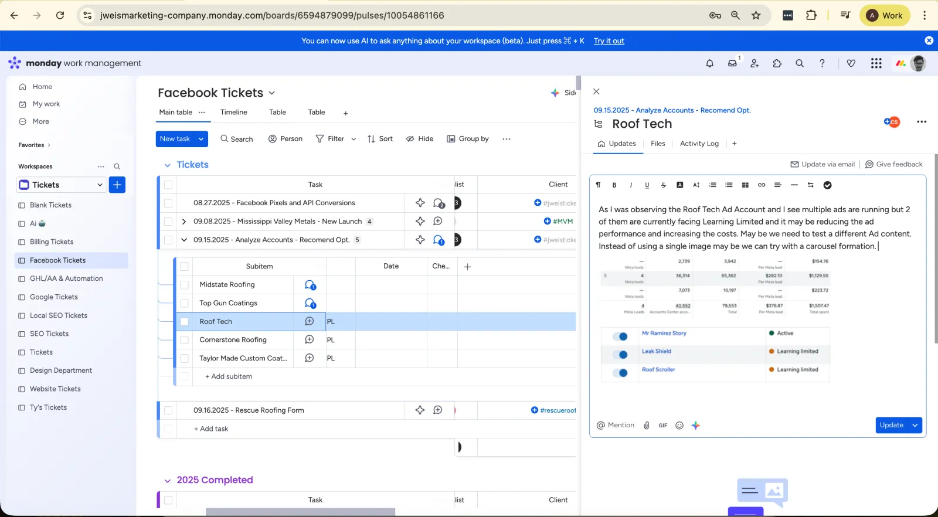This screenshot has width=938, height=517.
Task: Open the notifications bell
Action: coord(710,63)
